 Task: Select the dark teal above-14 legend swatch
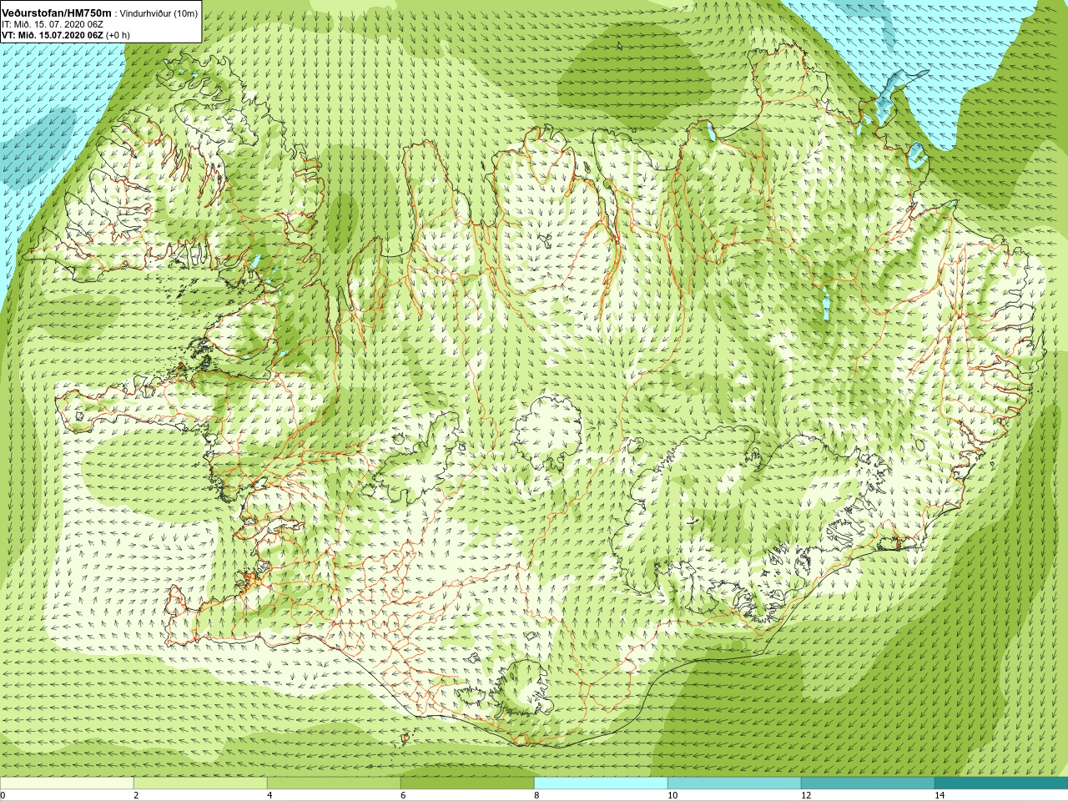point(1001,783)
